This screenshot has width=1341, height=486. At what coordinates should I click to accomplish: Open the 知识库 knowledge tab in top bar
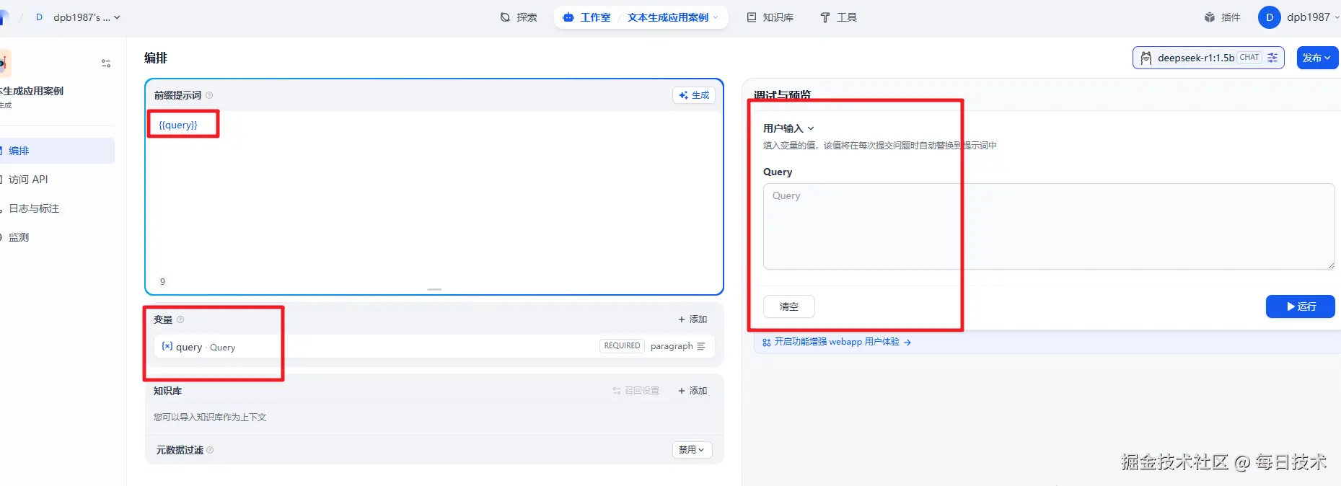770,17
